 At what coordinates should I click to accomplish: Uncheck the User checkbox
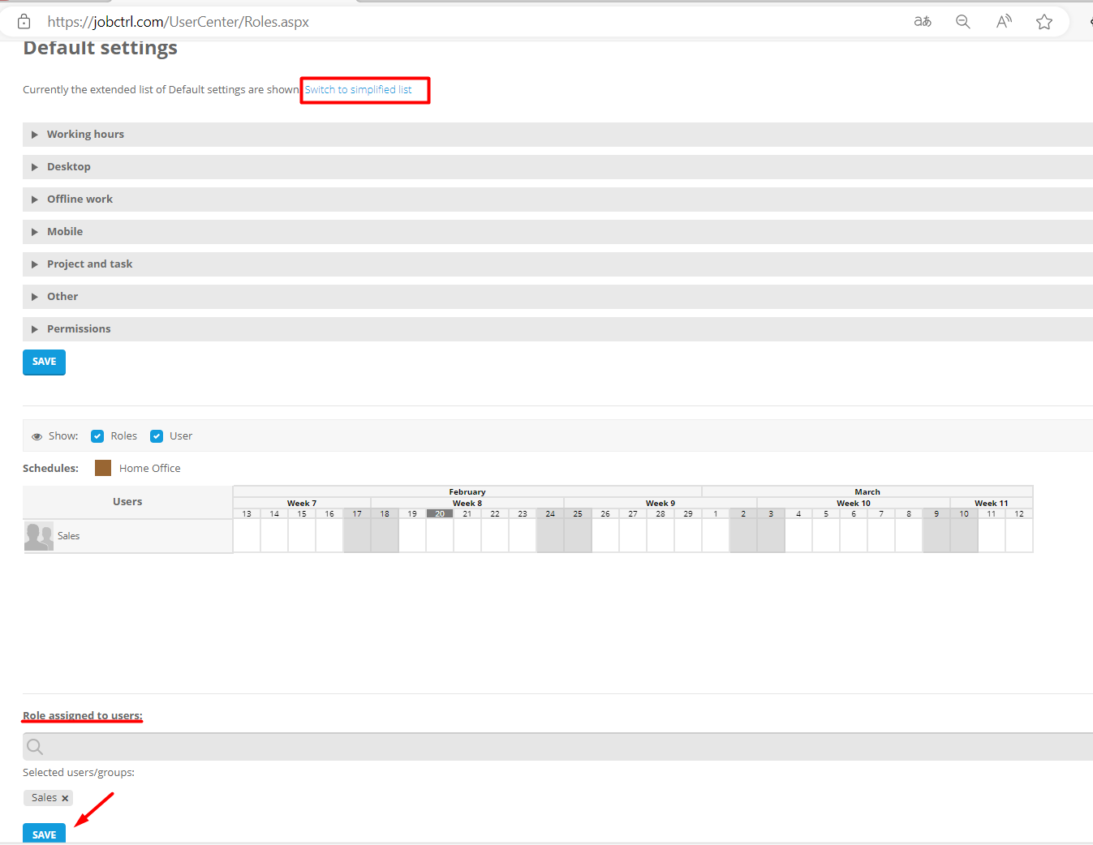point(157,436)
